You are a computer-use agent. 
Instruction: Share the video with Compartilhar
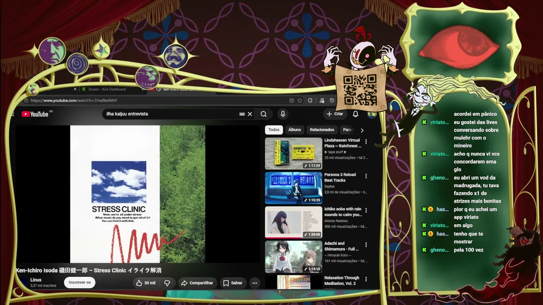[x=197, y=283]
